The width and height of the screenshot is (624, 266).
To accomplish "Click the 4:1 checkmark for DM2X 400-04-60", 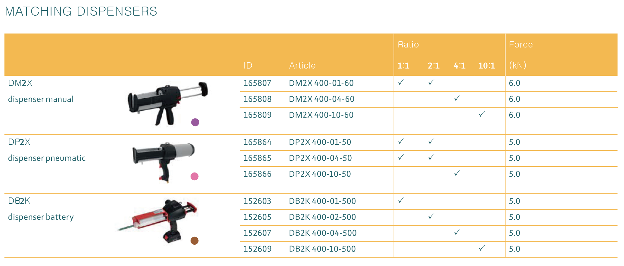I will [x=457, y=98].
